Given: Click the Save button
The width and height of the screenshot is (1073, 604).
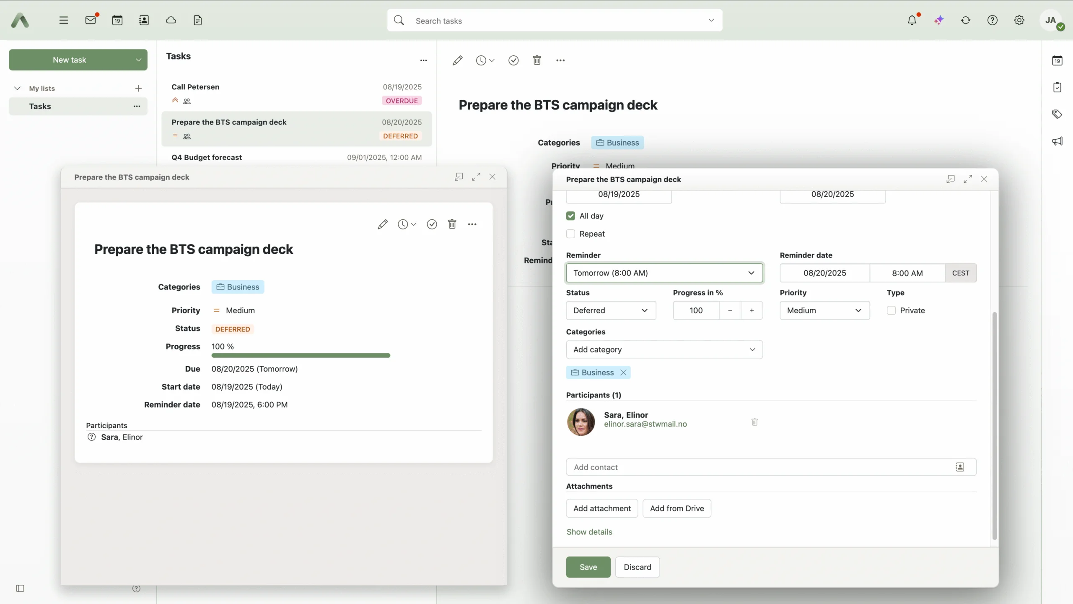Looking at the screenshot, I should coord(588,567).
